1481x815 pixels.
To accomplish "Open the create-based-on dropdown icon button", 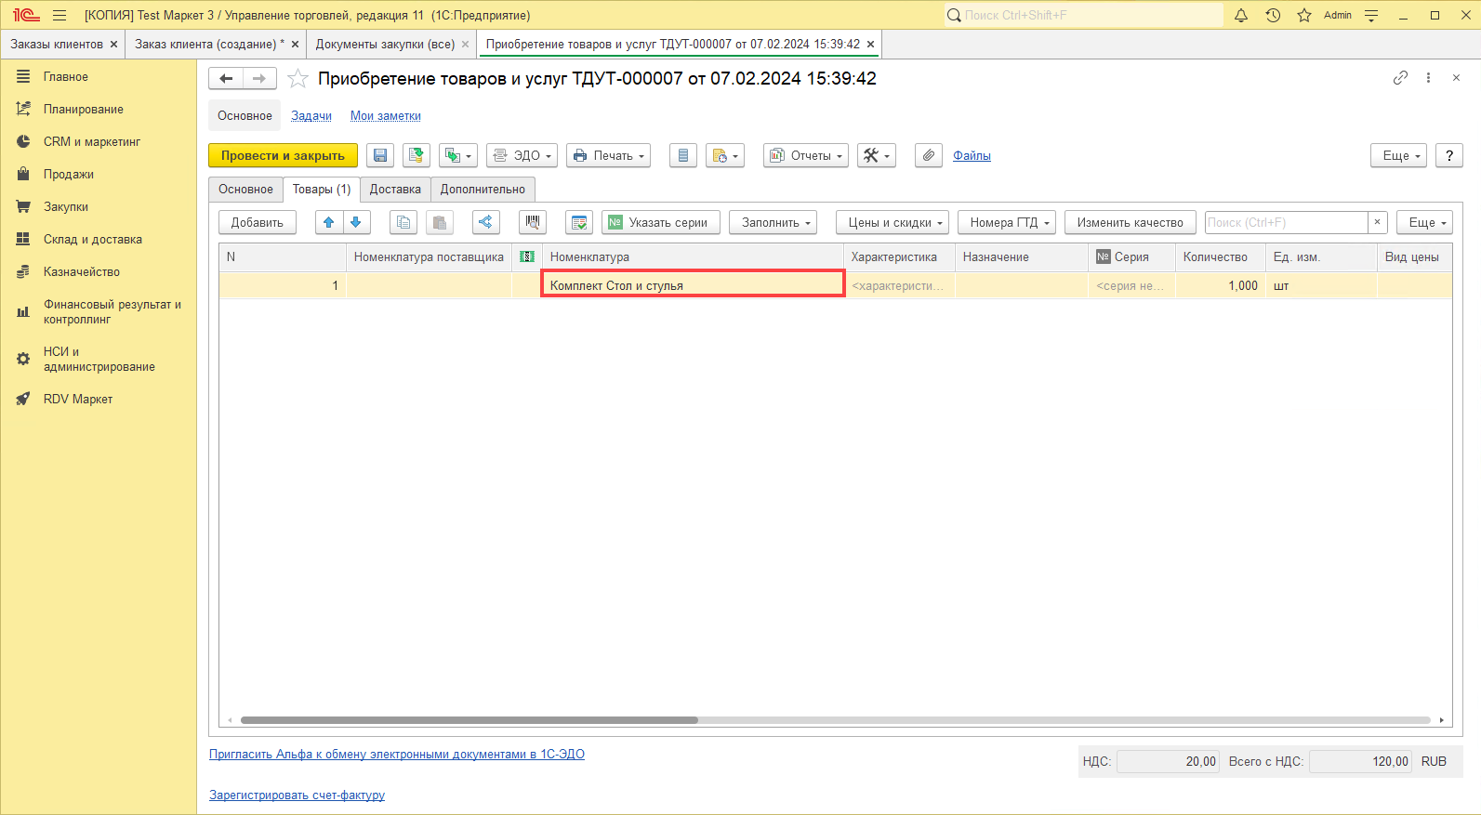I will (458, 155).
